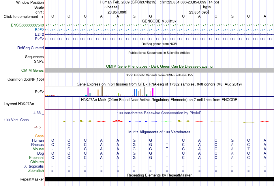274x186 pixels.
Task: Click the OMIM Genes track label
Action: [33, 70]
